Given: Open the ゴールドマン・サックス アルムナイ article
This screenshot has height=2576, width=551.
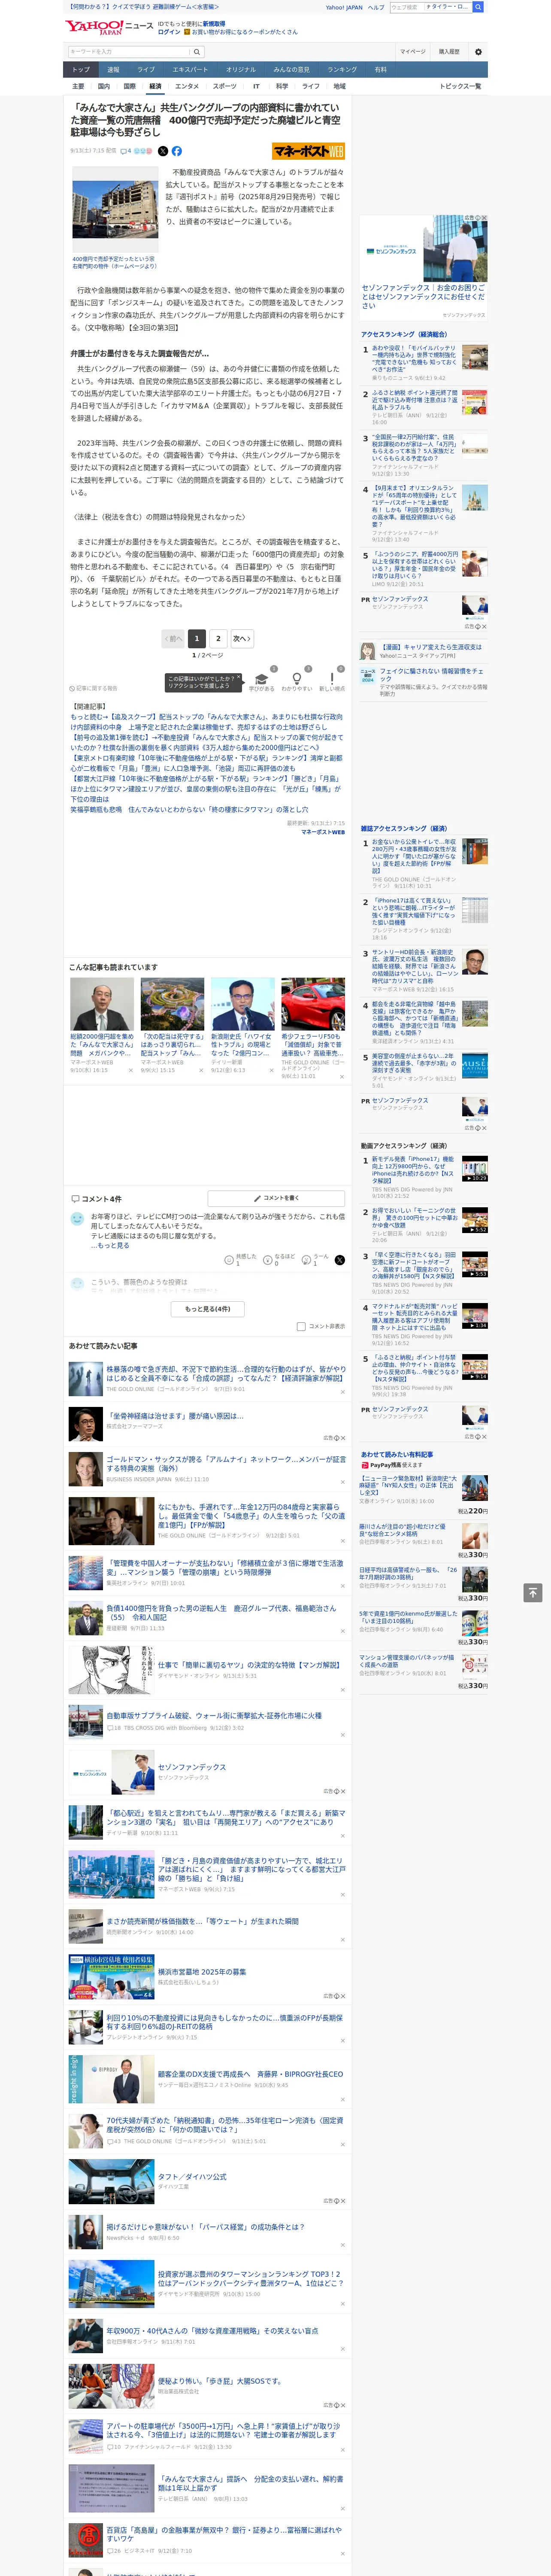Looking at the screenshot, I should [226, 1463].
